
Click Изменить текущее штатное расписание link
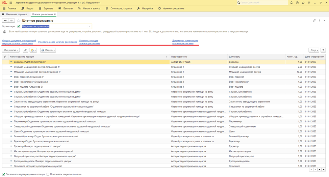90,42
